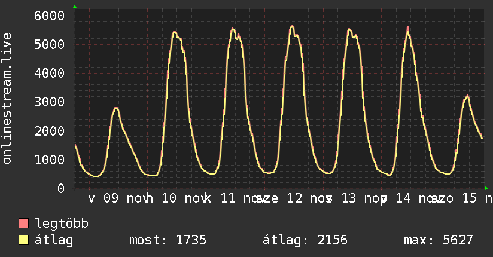
Task: Click the 5000 y-axis label
Action: 50,44
